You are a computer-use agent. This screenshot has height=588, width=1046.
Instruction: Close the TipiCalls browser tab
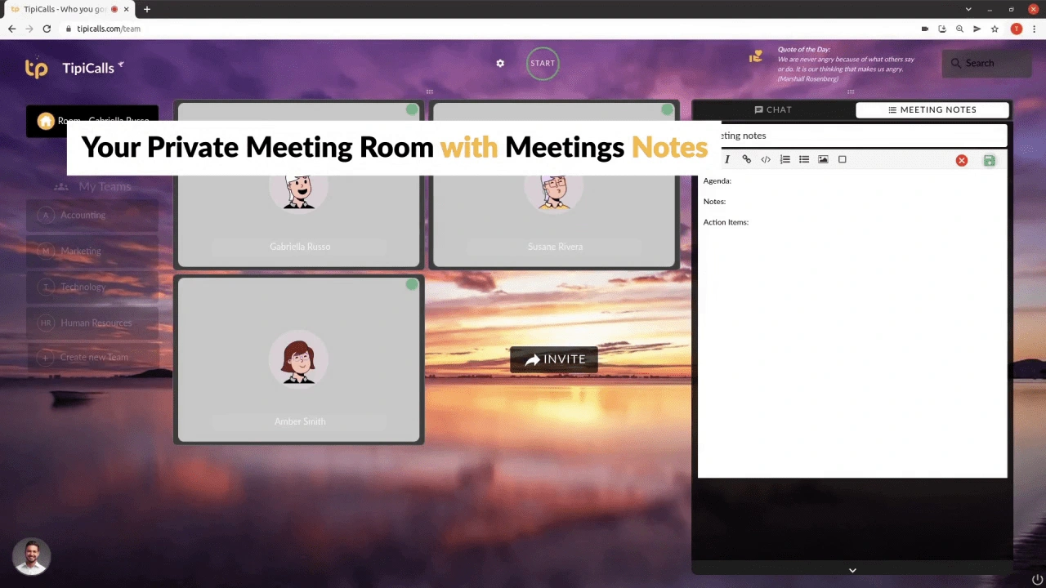(127, 9)
